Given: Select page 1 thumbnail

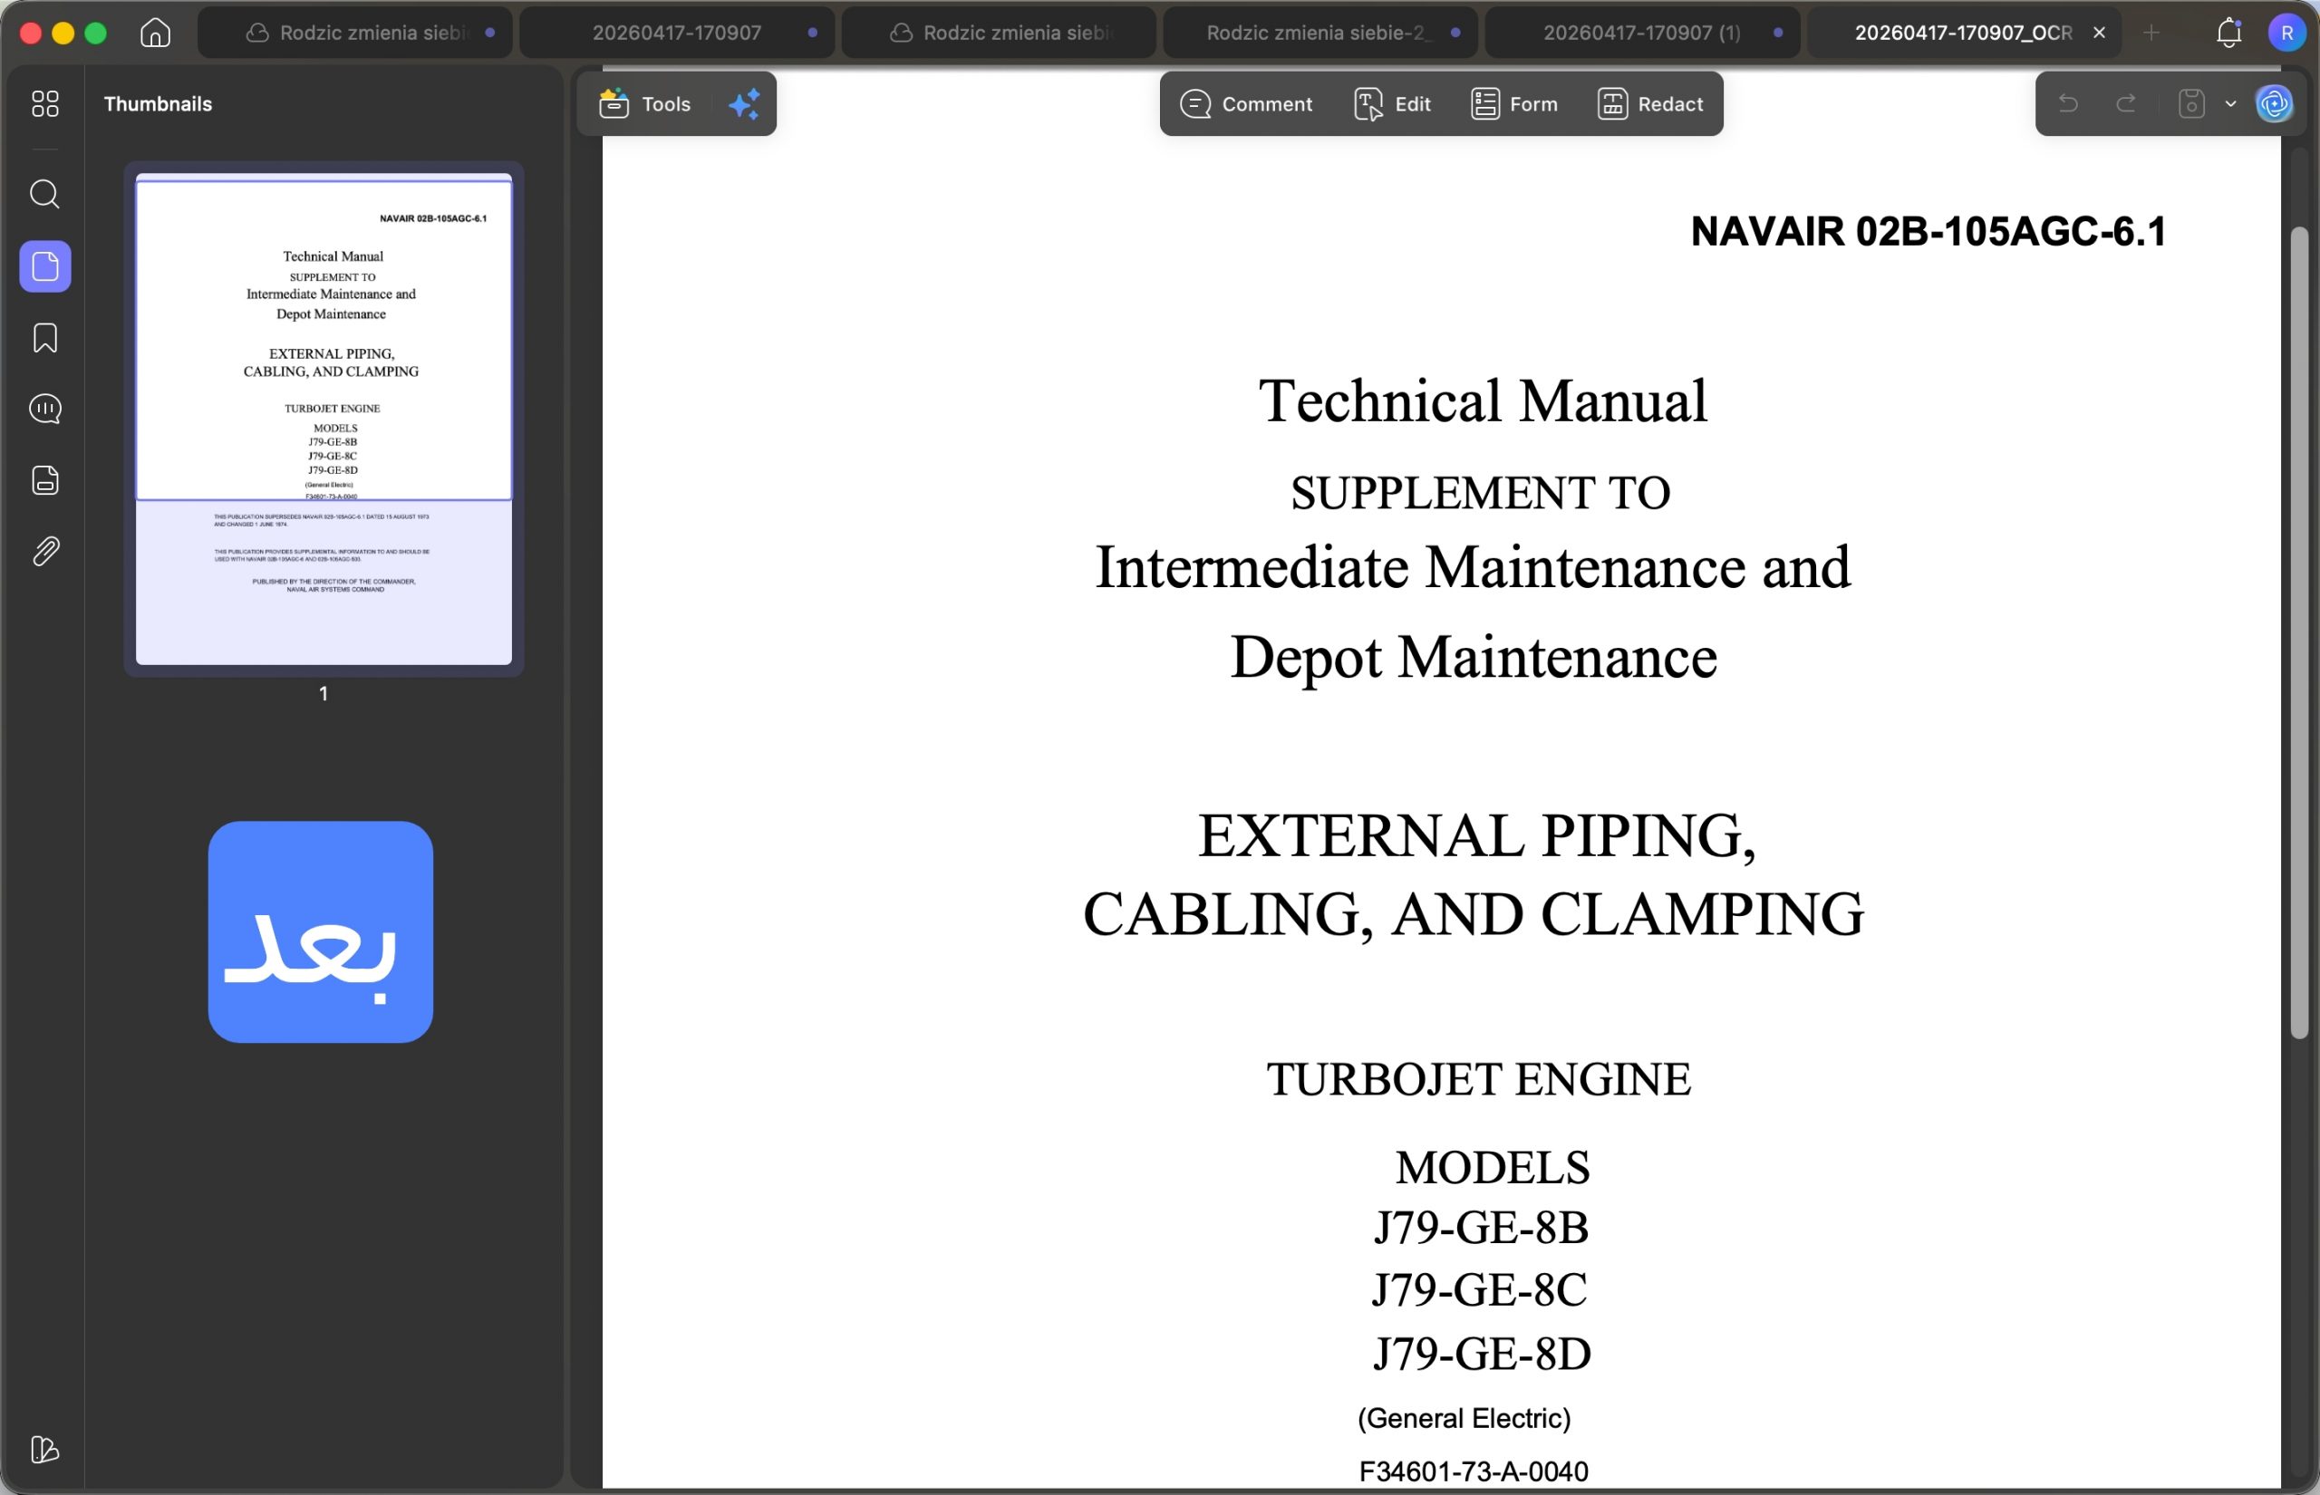Looking at the screenshot, I should click(324, 419).
